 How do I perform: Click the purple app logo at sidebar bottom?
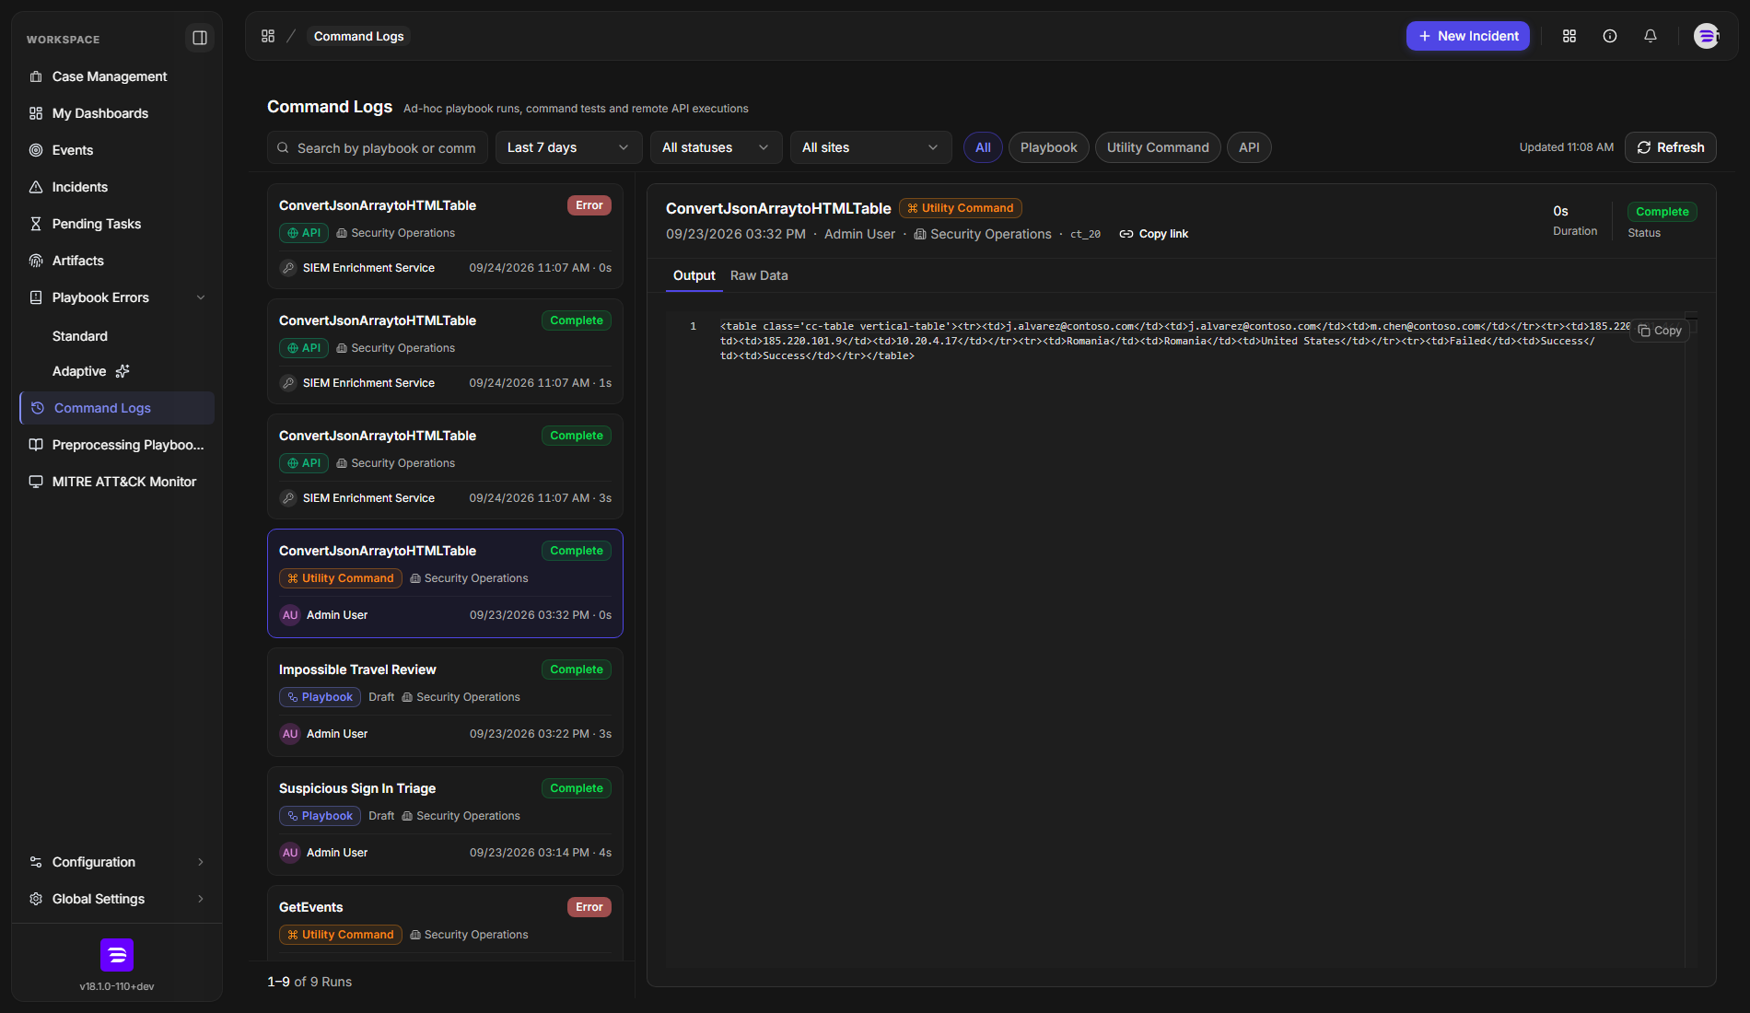pyautogui.click(x=117, y=955)
